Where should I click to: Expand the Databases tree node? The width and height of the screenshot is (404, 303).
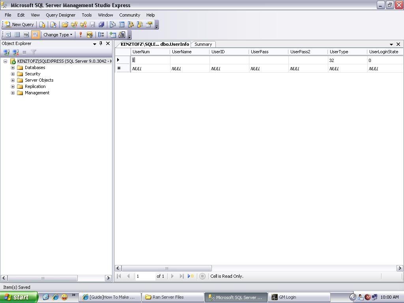[13, 67]
